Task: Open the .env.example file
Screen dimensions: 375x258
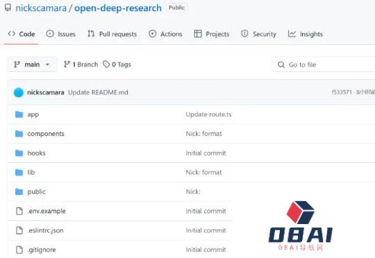Action: coord(47,211)
